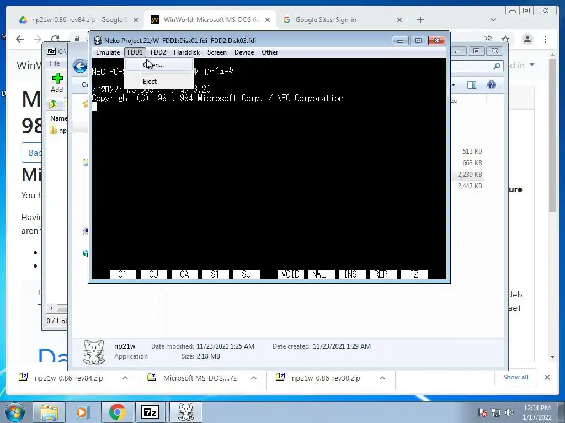Close the WinWorld tab
The height and width of the screenshot is (423, 565).
tap(268, 20)
